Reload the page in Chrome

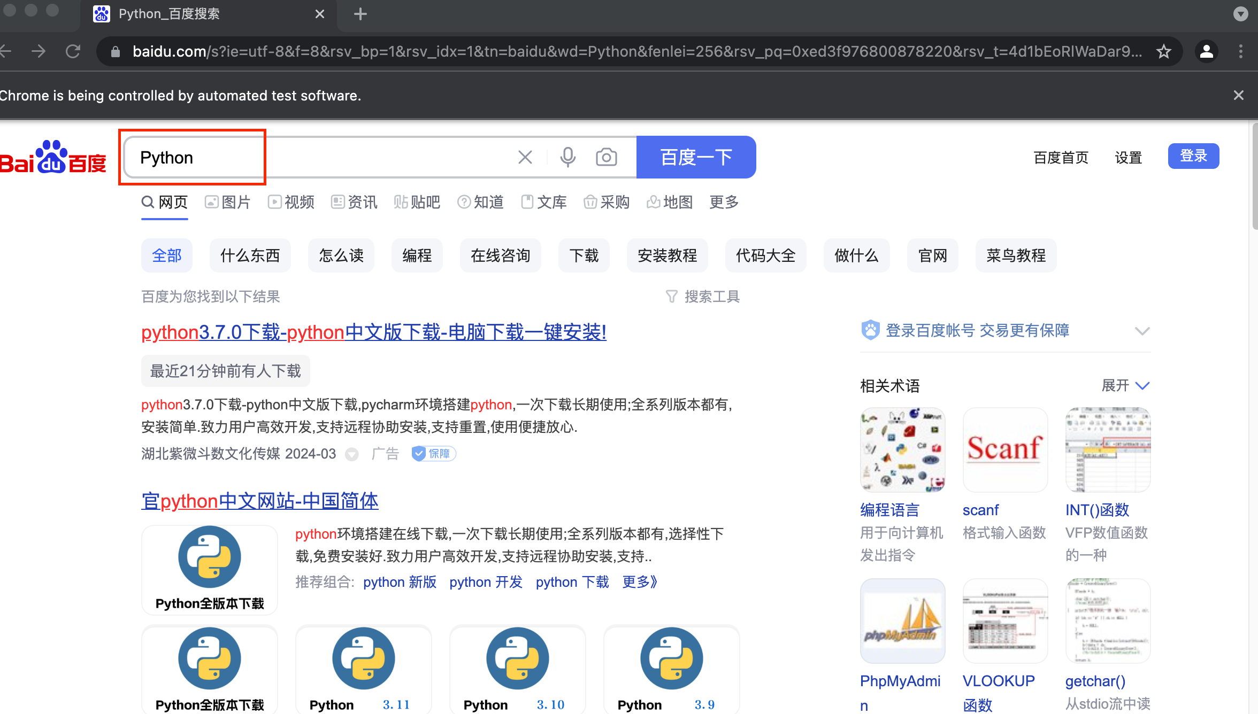click(73, 51)
